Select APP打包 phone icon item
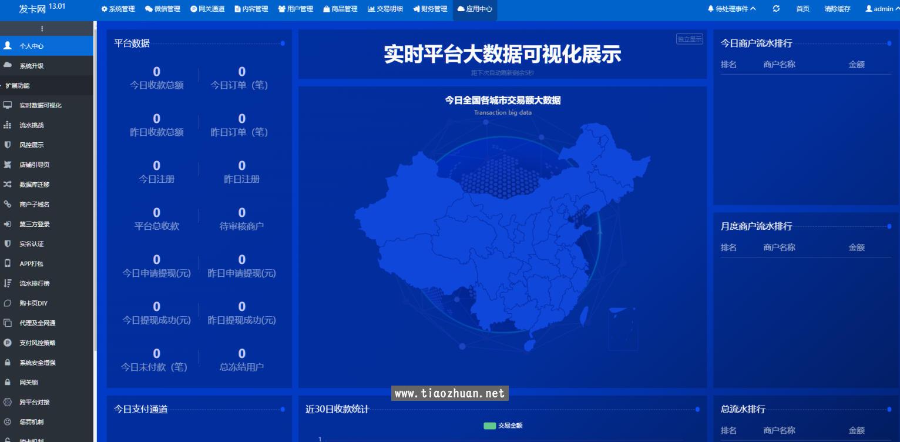The height and width of the screenshot is (442, 900). [x=46, y=264]
